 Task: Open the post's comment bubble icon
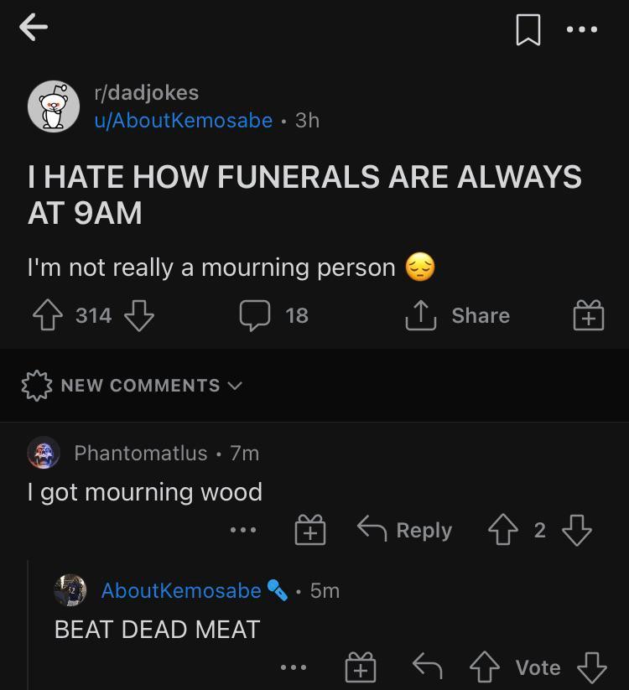(255, 315)
